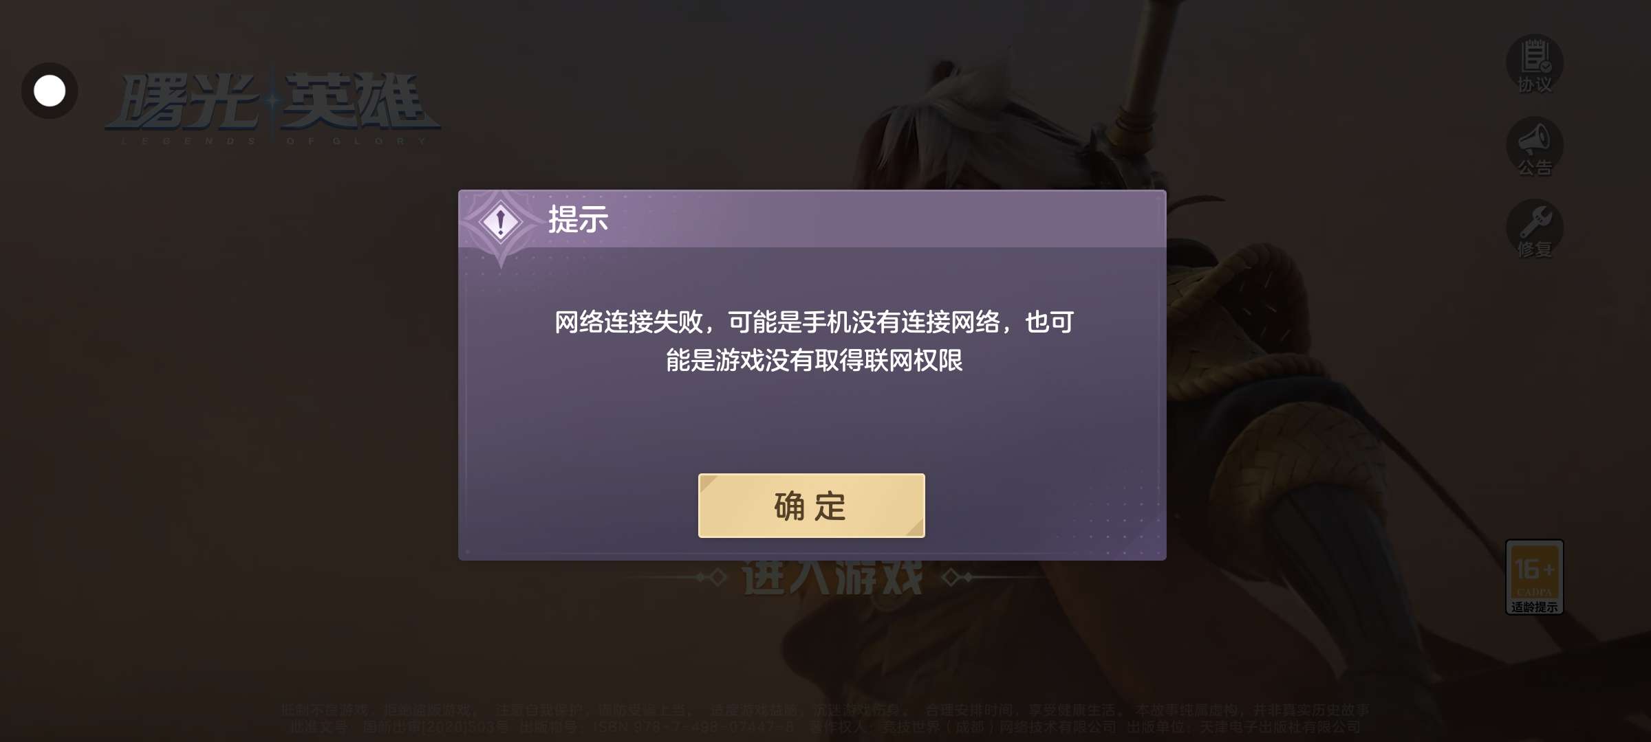The image size is (1651, 742).
Task: Open the 协议 agreement icon
Action: click(x=1535, y=64)
